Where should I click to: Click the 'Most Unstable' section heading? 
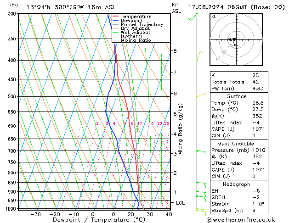(x=236, y=144)
